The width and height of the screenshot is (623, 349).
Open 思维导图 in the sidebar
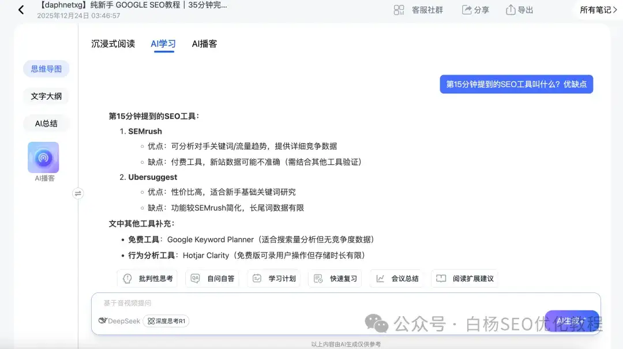pos(46,69)
